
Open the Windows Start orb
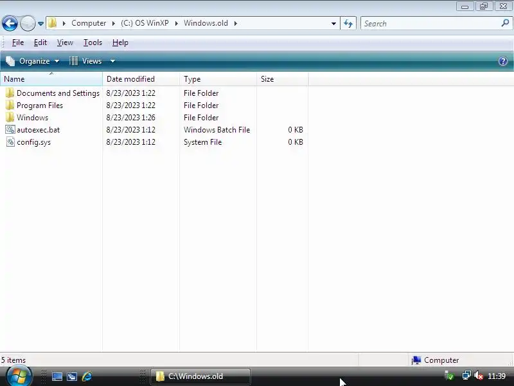click(19, 376)
